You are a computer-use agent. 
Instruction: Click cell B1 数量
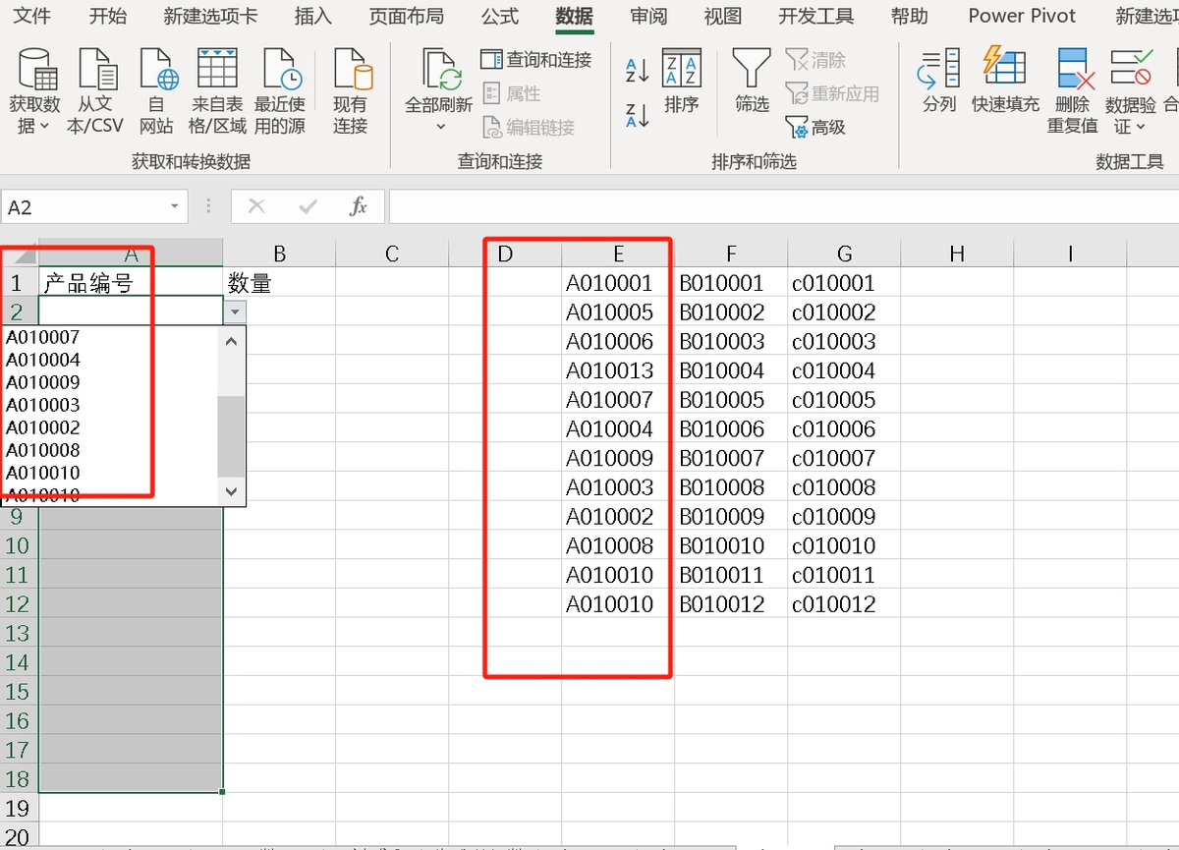[x=279, y=283]
